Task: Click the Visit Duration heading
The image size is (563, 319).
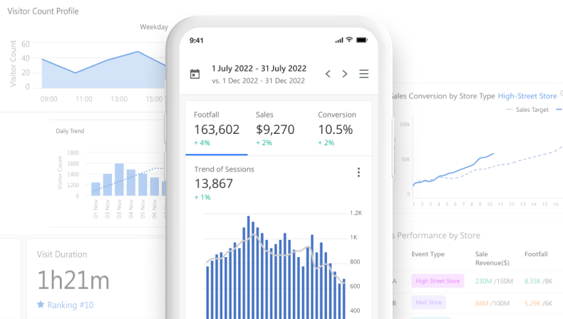Action: pos(62,254)
